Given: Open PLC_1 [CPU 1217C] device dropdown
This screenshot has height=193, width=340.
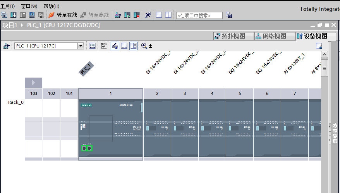Looking at the screenshot, I should (81, 46).
